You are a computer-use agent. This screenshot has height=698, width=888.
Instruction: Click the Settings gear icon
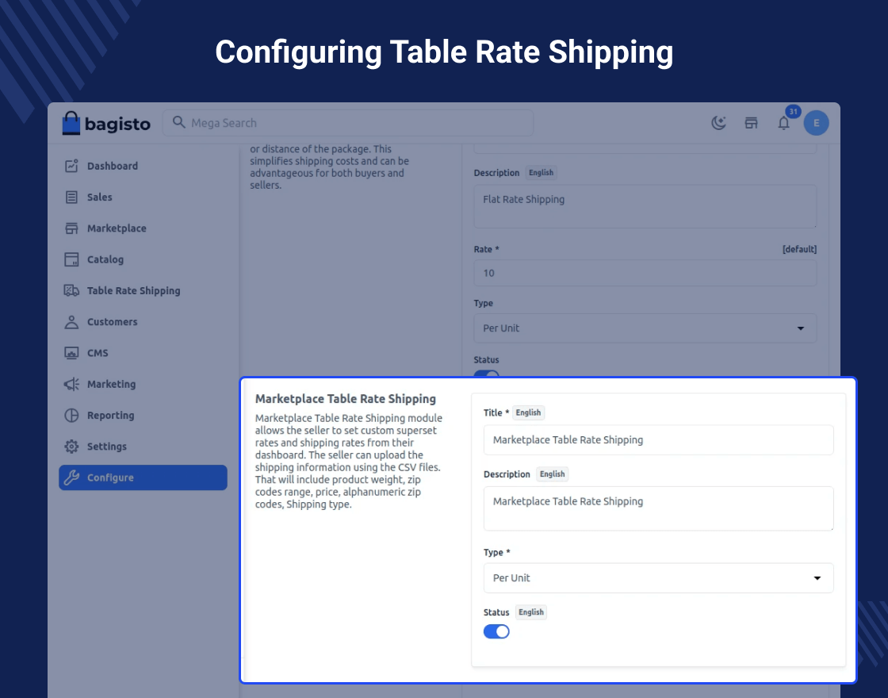click(x=71, y=447)
